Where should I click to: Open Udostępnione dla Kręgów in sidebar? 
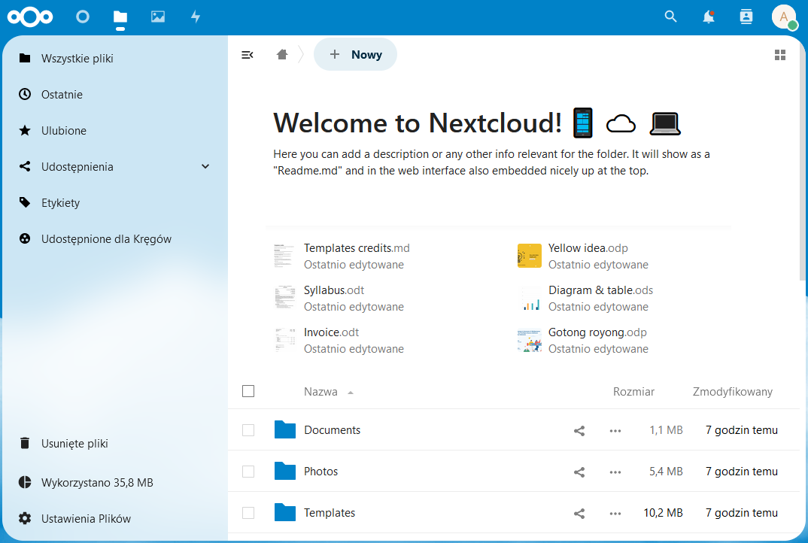(x=115, y=238)
